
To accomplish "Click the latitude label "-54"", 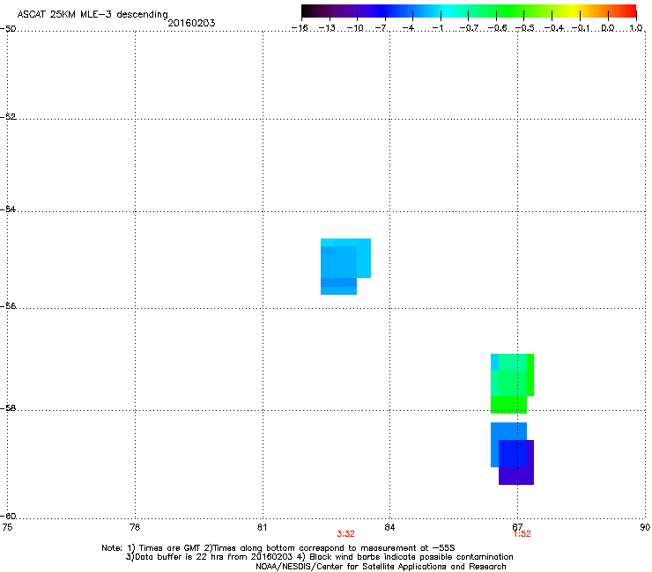I will 8,209.
